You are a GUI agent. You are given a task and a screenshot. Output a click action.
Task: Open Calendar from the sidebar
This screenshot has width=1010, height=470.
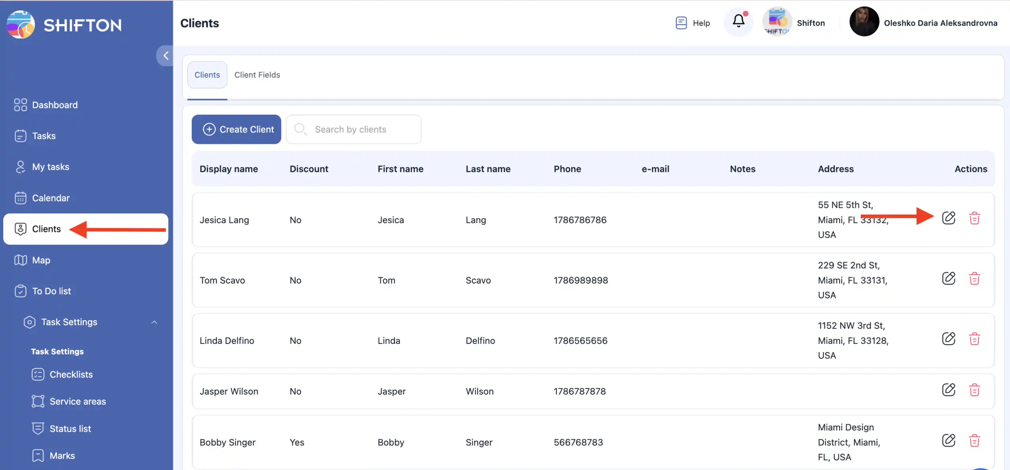point(50,198)
